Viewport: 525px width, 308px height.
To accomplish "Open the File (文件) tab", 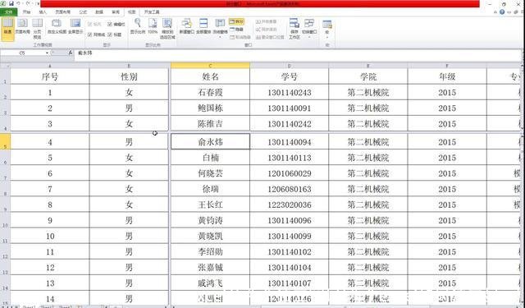I will 9,12.
